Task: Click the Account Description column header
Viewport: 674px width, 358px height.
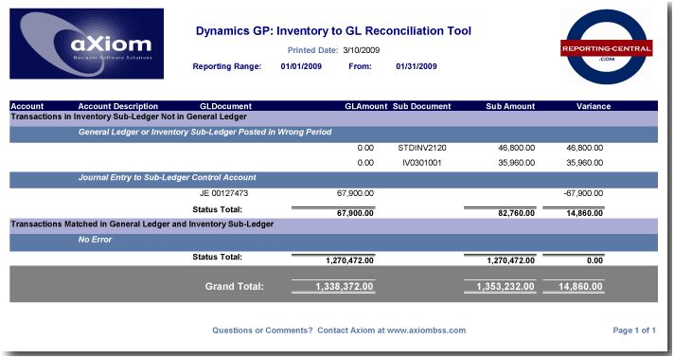Action: coord(118,106)
